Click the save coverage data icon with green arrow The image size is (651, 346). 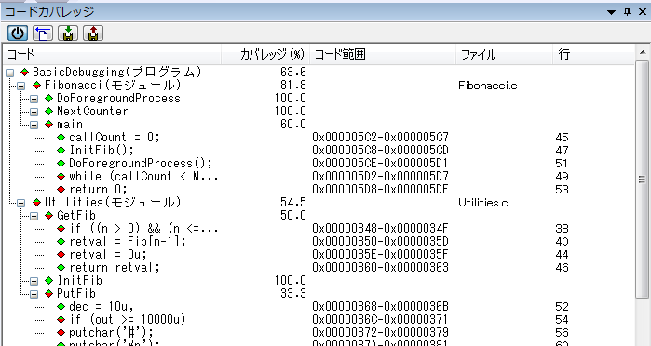(x=68, y=33)
